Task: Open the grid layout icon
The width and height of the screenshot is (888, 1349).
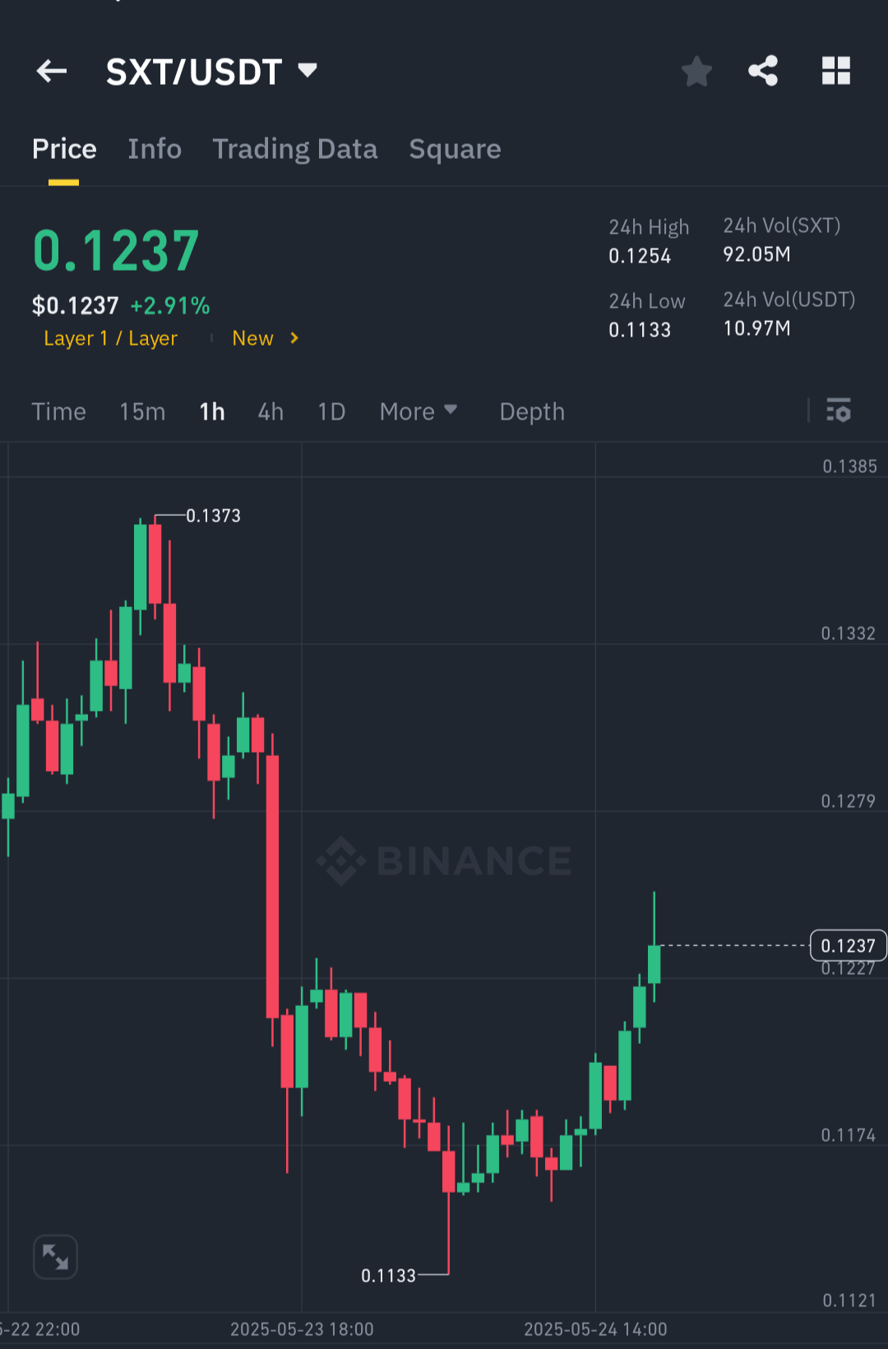Action: [x=836, y=71]
